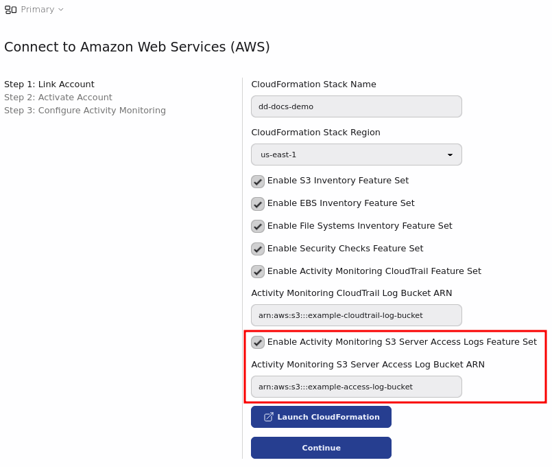Open the CloudFormation Stack Region dropdown

click(356, 155)
